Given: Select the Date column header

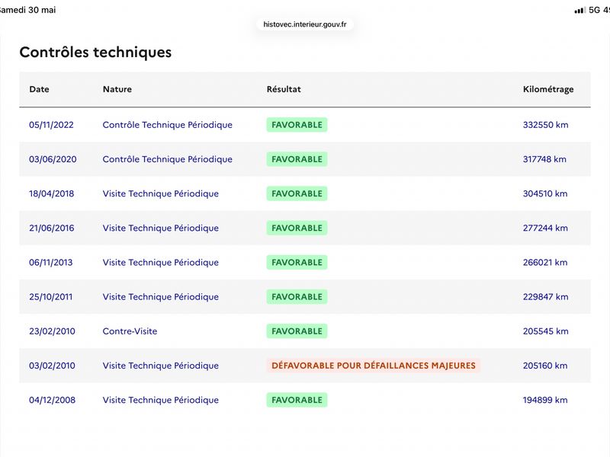Looking at the screenshot, I should click(x=39, y=89).
